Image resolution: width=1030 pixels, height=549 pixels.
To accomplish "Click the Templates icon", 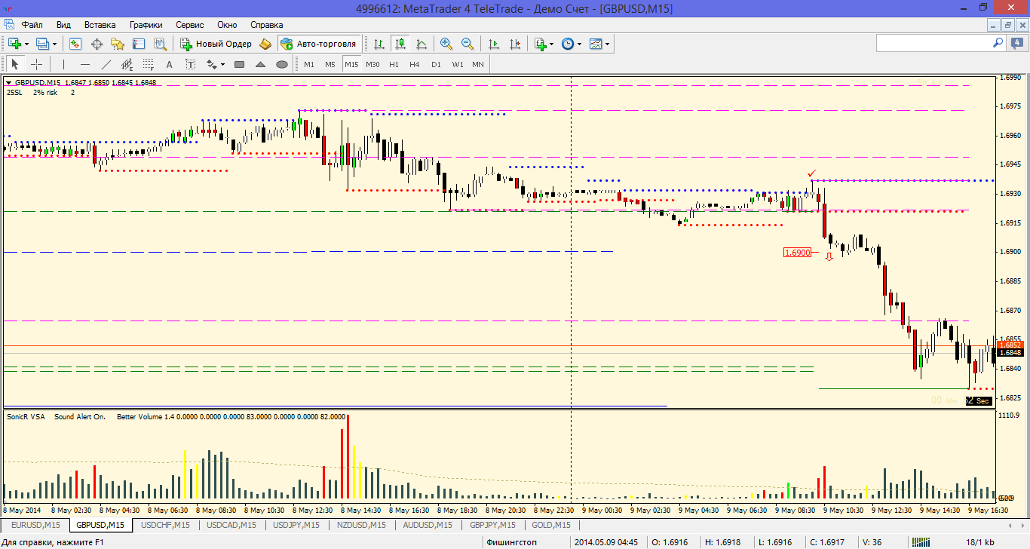I will [x=596, y=44].
